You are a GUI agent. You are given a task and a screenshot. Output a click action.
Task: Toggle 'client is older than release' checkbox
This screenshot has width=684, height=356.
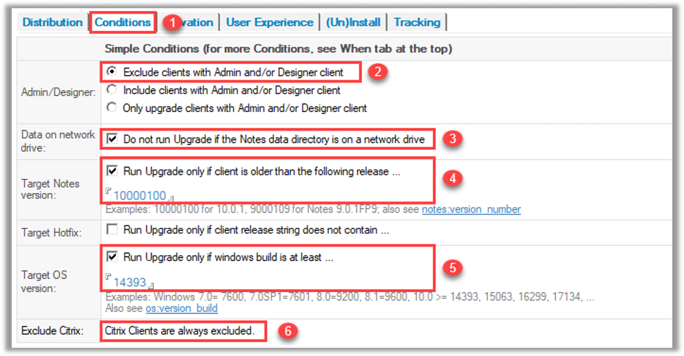point(113,171)
